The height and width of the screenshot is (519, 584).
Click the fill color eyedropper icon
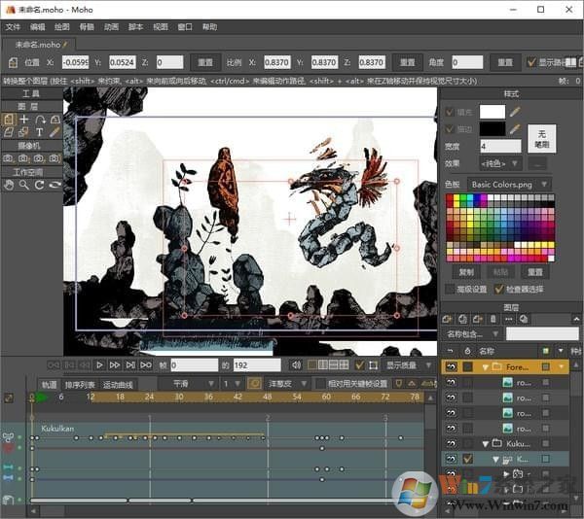click(515, 112)
